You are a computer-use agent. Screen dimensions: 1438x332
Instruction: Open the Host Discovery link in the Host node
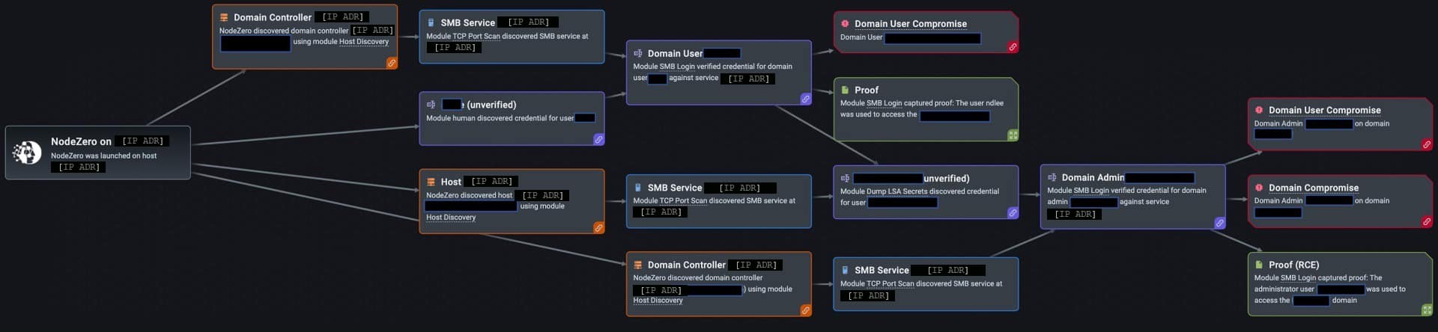(451, 218)
